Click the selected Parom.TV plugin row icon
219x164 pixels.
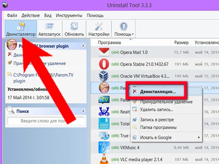(104, 88)
